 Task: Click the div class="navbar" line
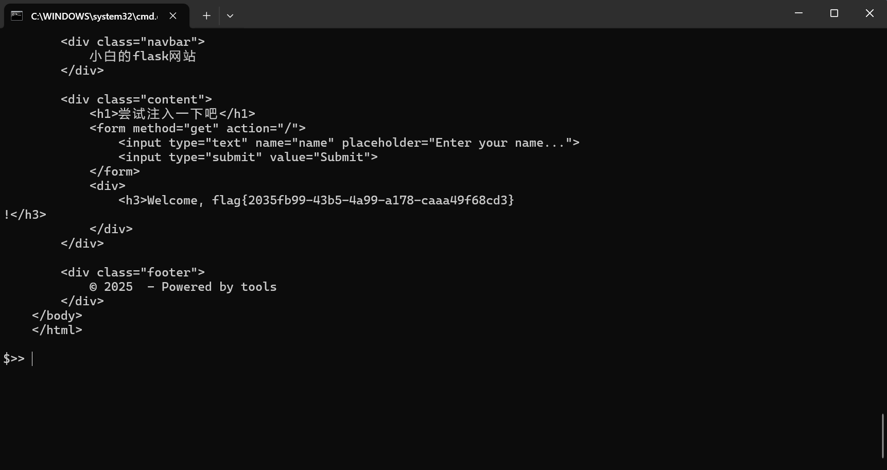coord(133,42)
